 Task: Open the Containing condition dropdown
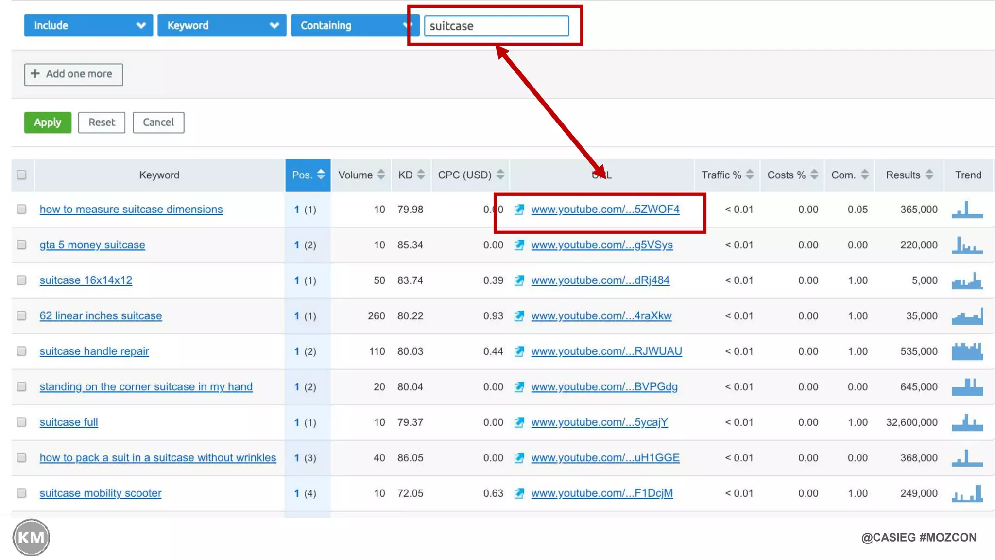(354, 25)
